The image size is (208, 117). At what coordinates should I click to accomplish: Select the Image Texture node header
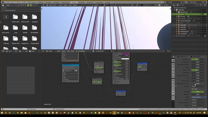pyautogui.click(x=71, y=65)
